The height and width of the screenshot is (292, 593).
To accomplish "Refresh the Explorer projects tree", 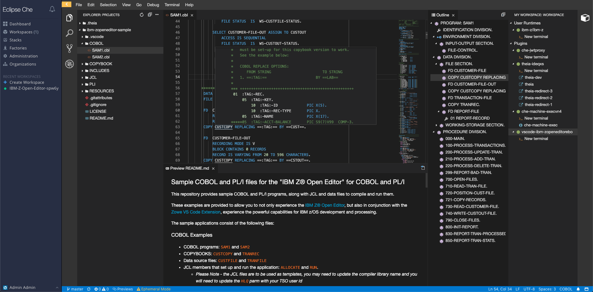I will point(142,15).
